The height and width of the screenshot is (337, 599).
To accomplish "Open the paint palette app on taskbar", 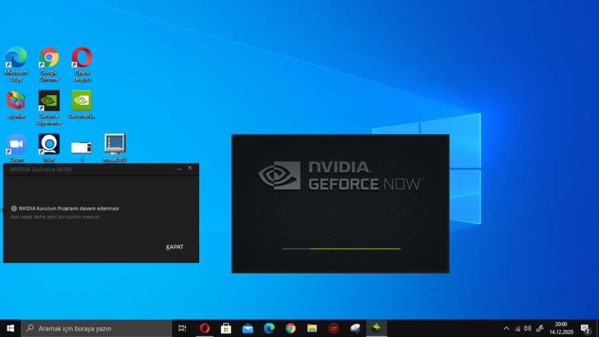I will [355, 328].
